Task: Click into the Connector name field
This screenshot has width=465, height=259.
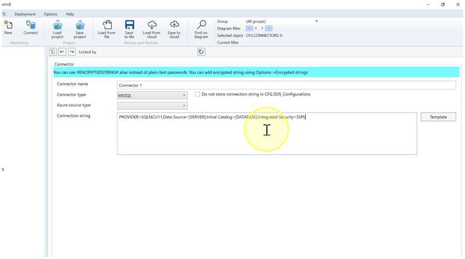Action: click(287, 85)
